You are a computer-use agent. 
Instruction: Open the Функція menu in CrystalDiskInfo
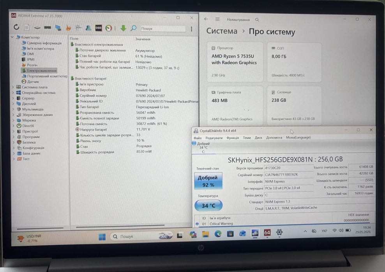[x=233, y=138]
